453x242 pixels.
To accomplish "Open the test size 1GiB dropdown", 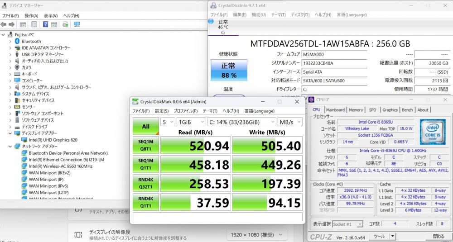I will 190,122.
